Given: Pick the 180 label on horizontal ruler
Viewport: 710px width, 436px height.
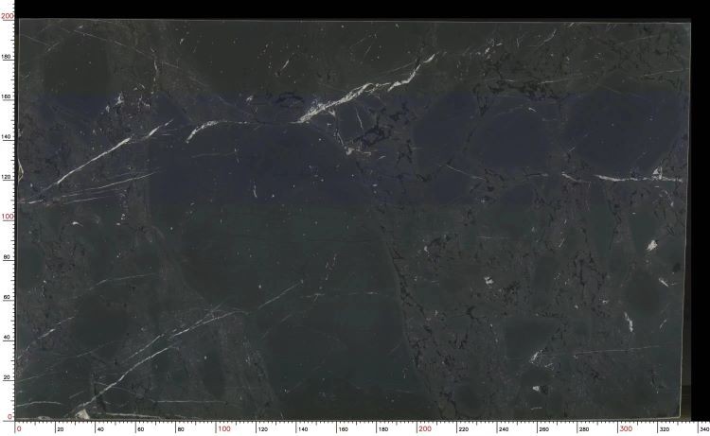Looking at the screenshot, I should pyautogui.click(x=382, y=428).
